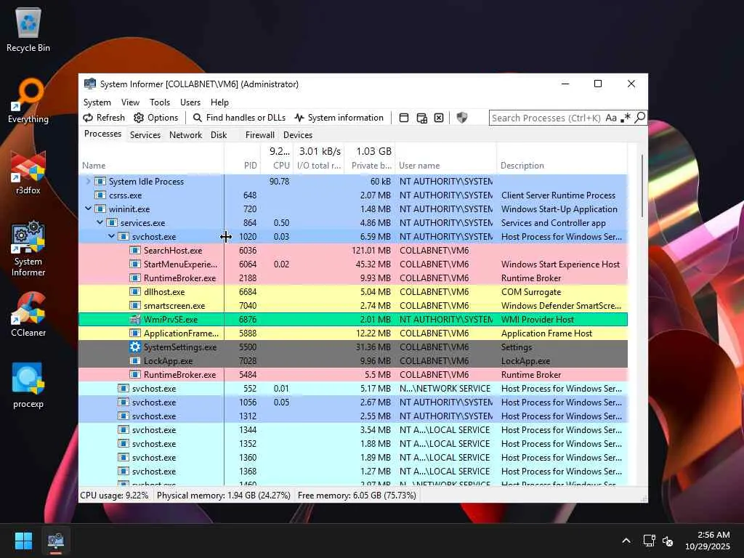
Task: Focus the Search Processes input field
Action: tap(546, 118)
